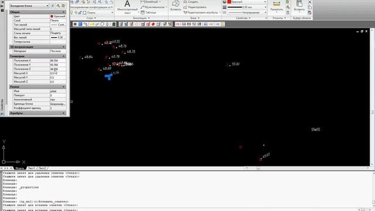375x211 pixels.
Task: Toggle PICKADD button in properties palette header
Action: (x=53, y=5)
